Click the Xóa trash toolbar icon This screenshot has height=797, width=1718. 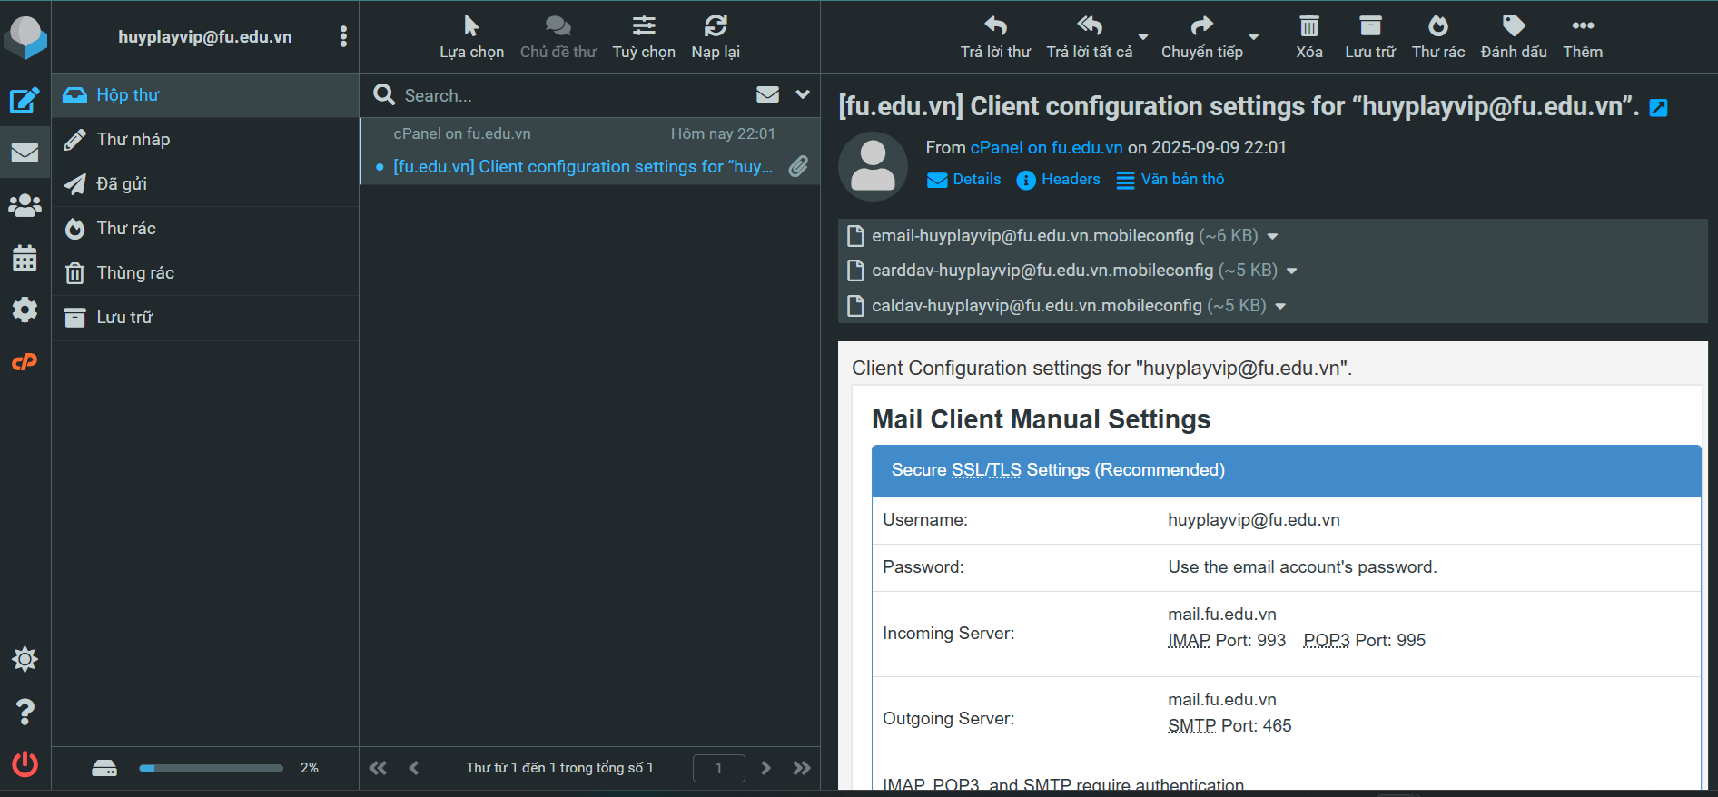pos(1308,37)
